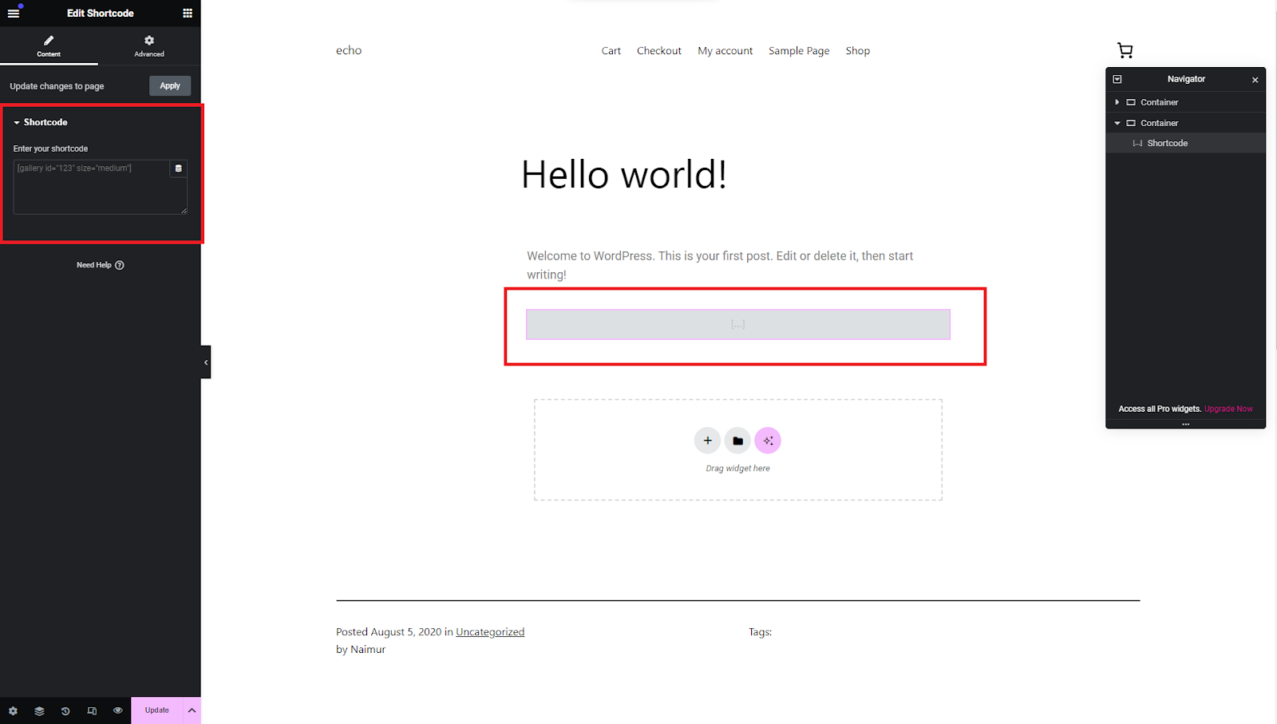Click the AI sparkle button
This screenshot has height=724, width=1277.
pos(768,441)
